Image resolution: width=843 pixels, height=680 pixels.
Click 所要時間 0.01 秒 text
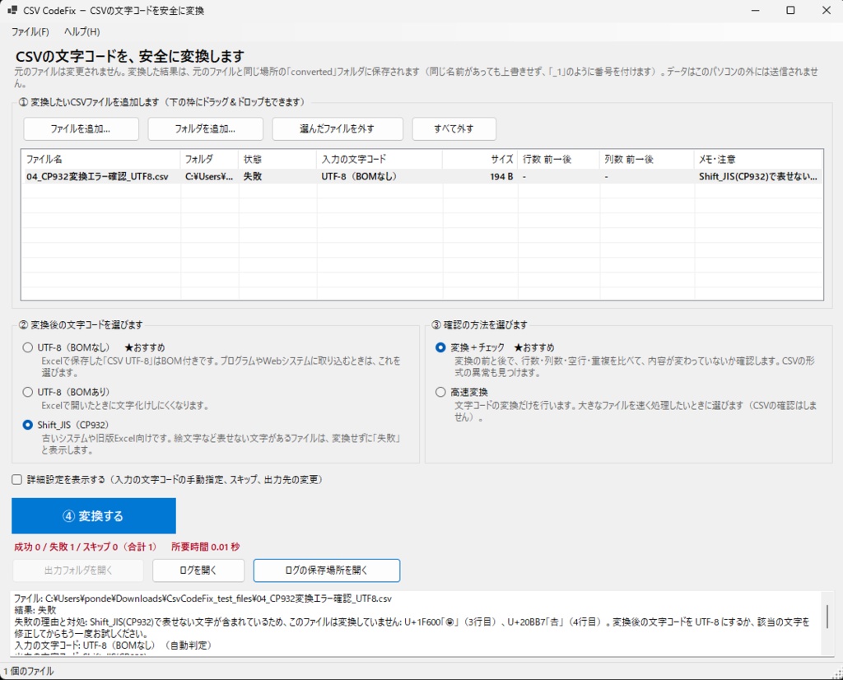point(205,547)
